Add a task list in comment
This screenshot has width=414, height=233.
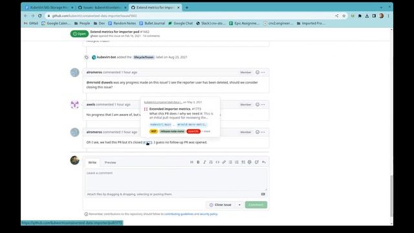tap(243, 162)
